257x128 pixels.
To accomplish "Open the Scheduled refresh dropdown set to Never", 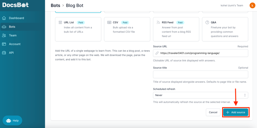I will [x=201, y=95].
